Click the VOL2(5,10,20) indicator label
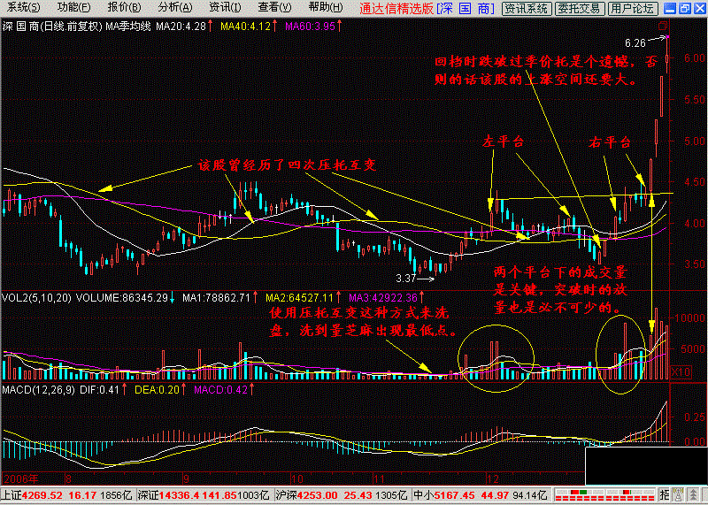This screenshot has height=505, width=708. coord(36,298)
